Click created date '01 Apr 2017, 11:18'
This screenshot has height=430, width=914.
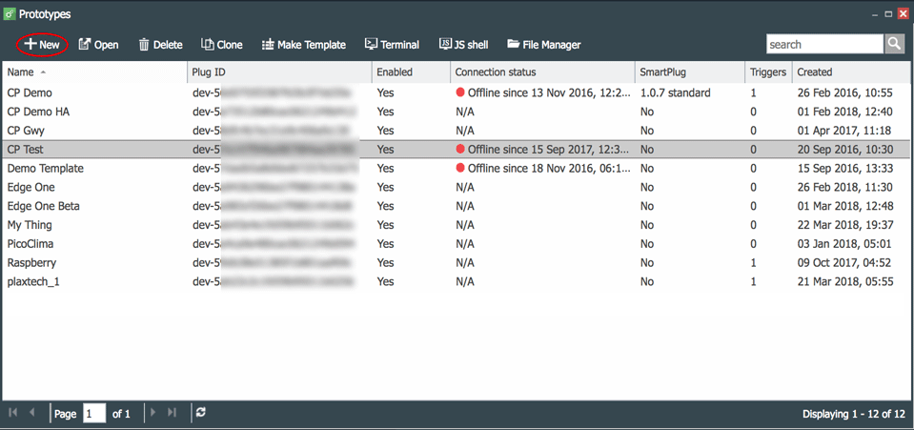(x=844, y=130)
